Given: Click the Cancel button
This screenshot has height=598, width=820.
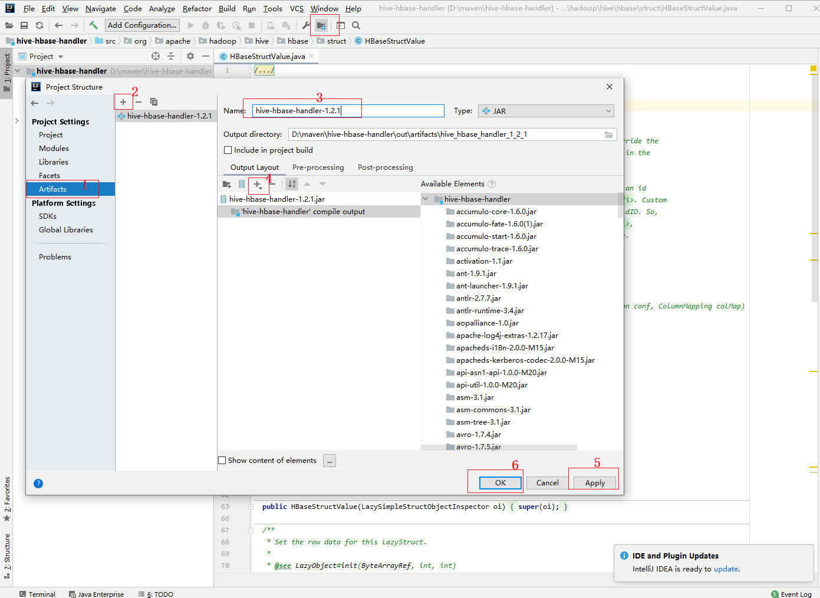Looking at the screenshot, I should 547,483.
